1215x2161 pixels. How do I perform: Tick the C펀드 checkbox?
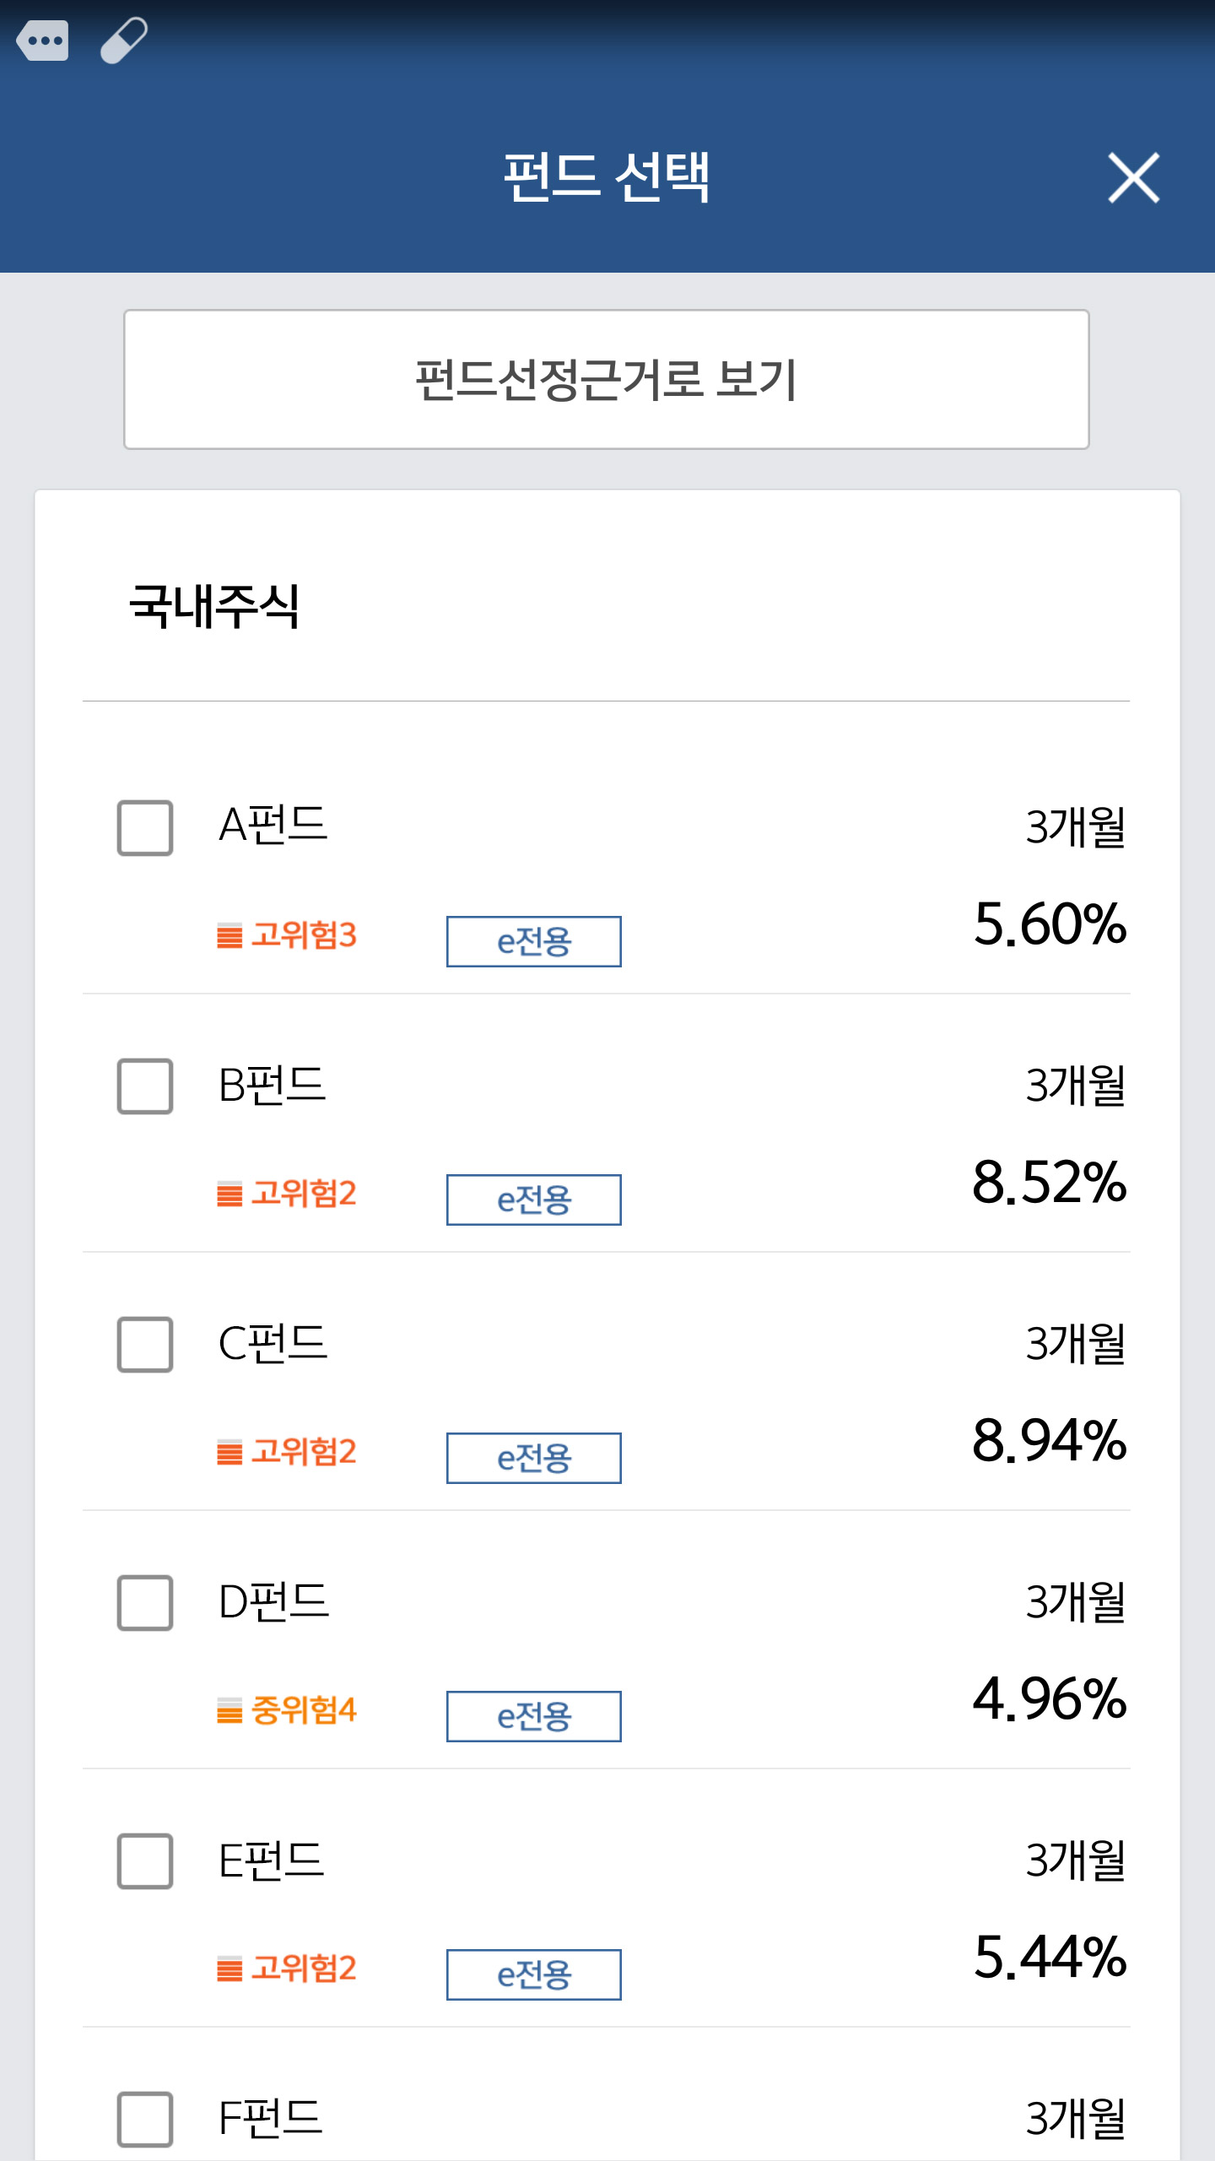145,1345
